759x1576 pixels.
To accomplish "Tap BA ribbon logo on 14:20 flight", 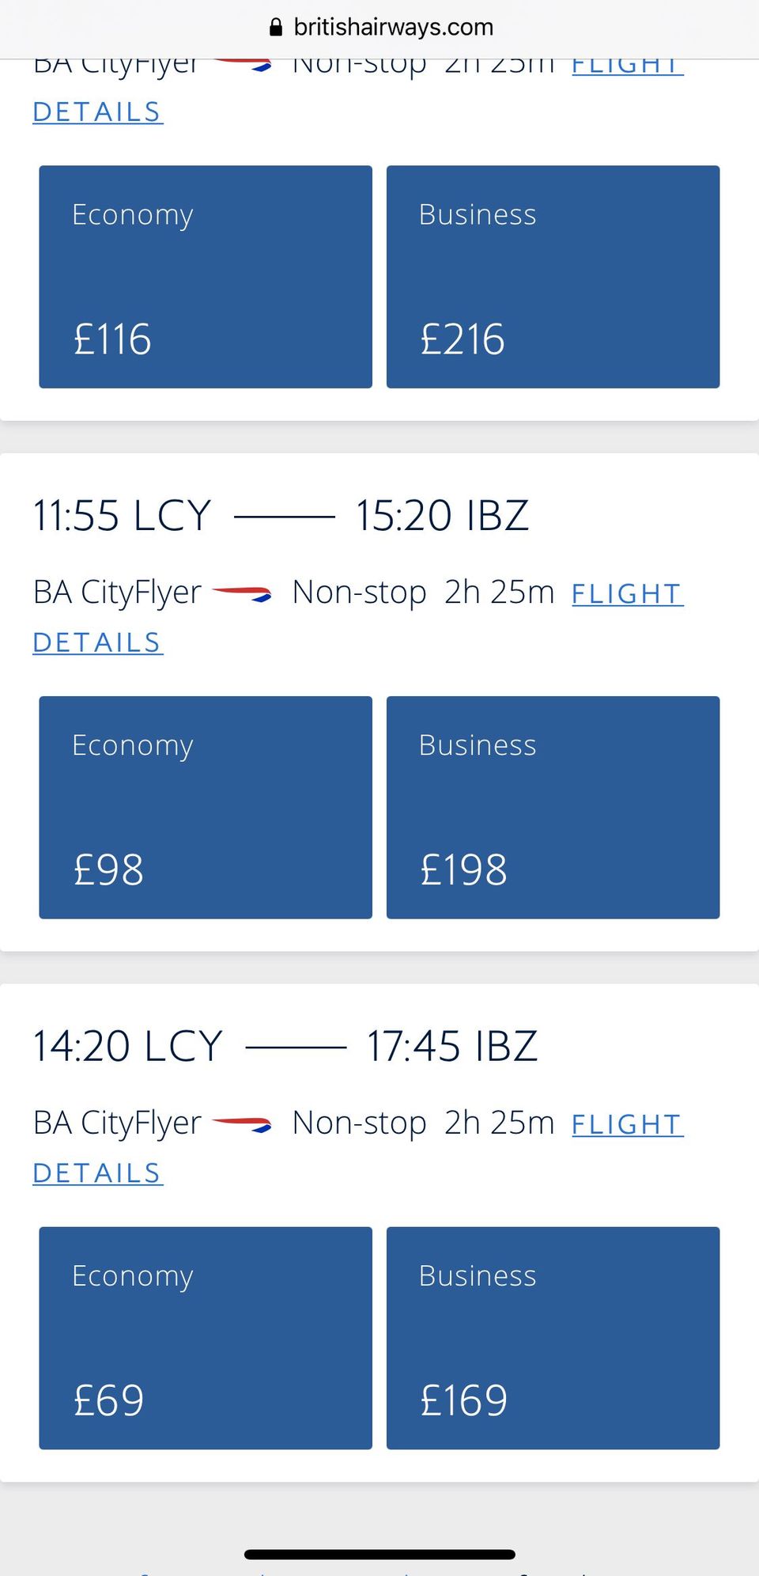I will coord(243,1123).
